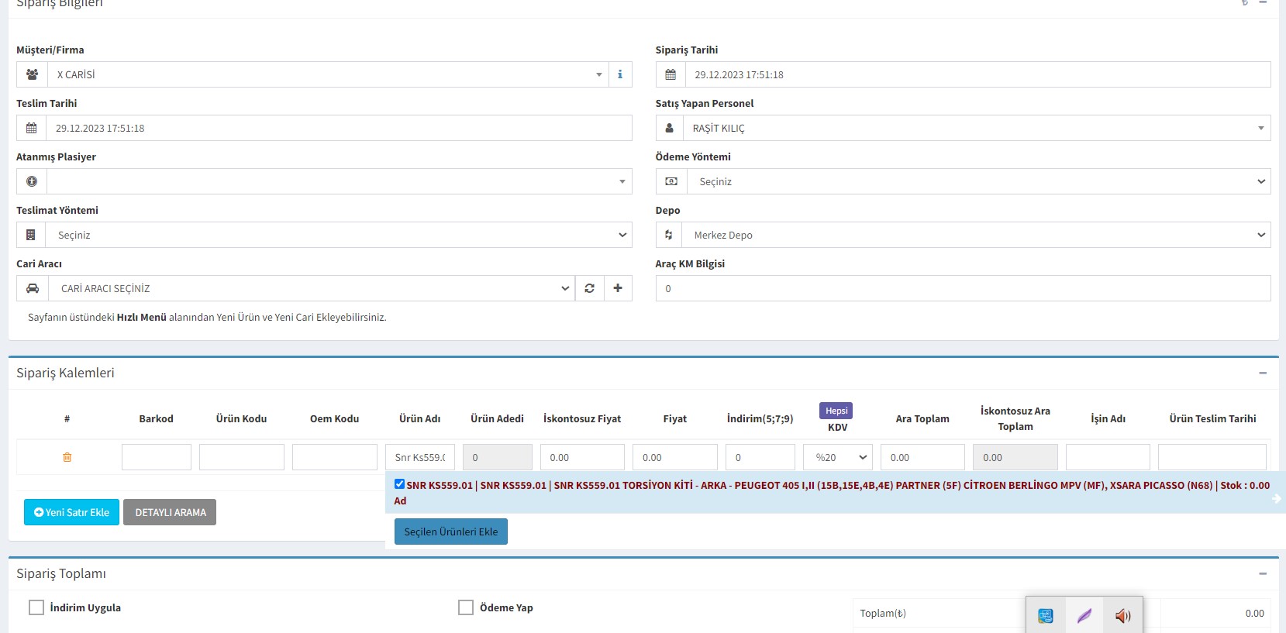Click the speaker icon in the tray popup
1286x633 pixels.
click(1122, 616)
